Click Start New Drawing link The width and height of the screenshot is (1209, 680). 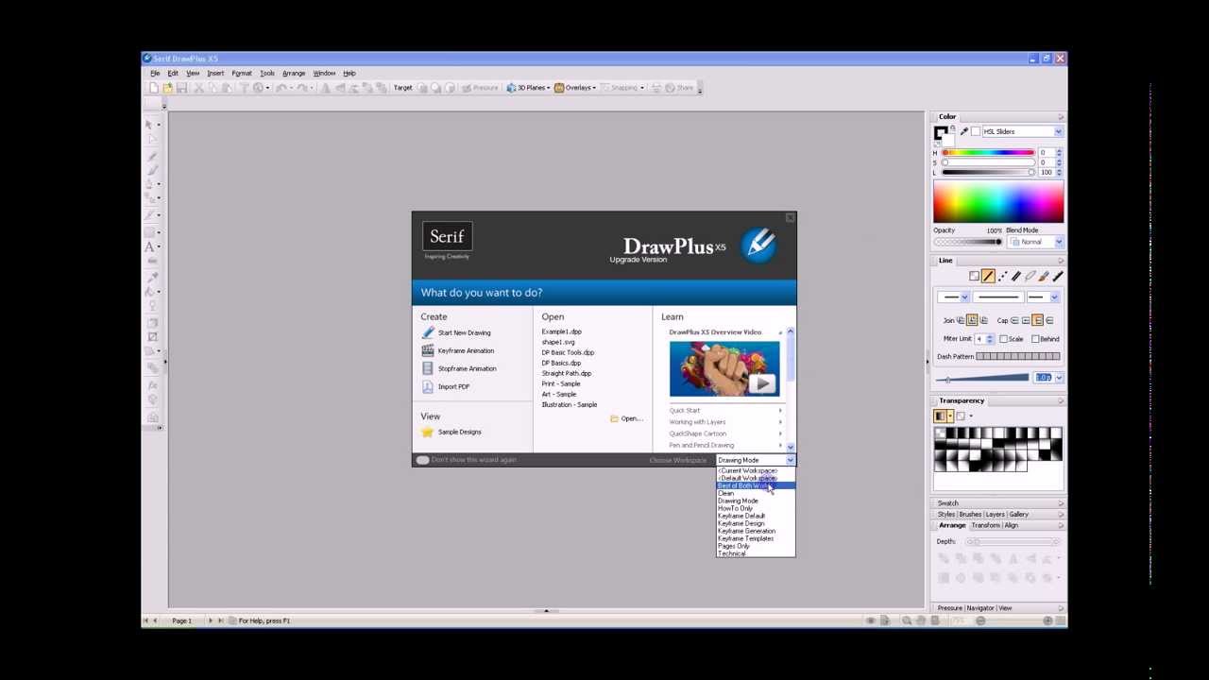pyautogui.click(x=464, y=332)
